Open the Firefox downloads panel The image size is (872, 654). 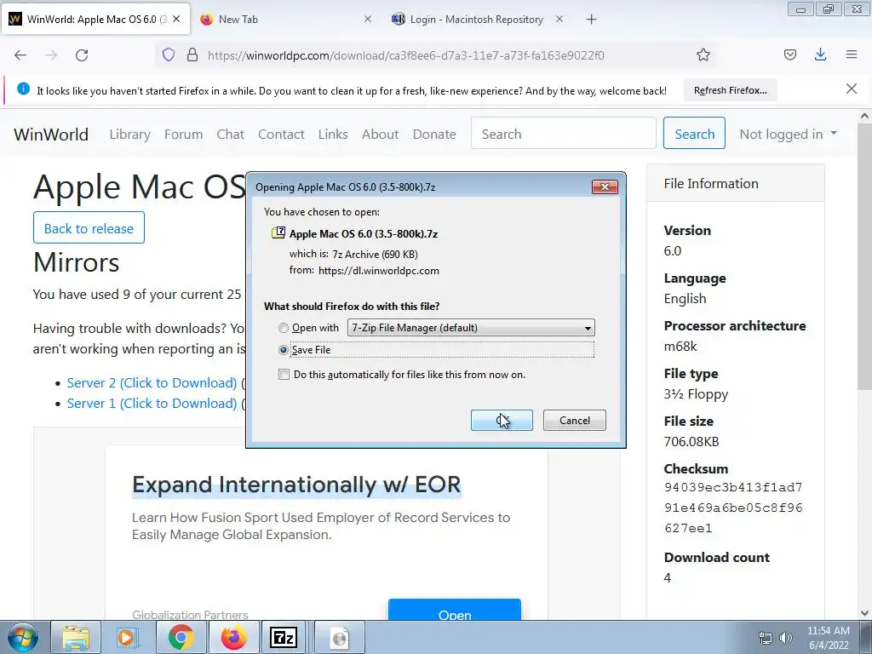820,54
